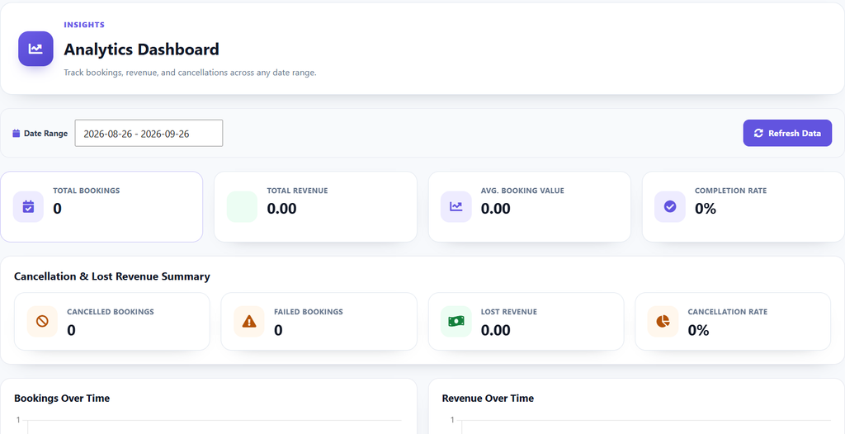Screen dimensions: 845x434
Task: Click the Bookings Over Time chart title
Action: 62,399
